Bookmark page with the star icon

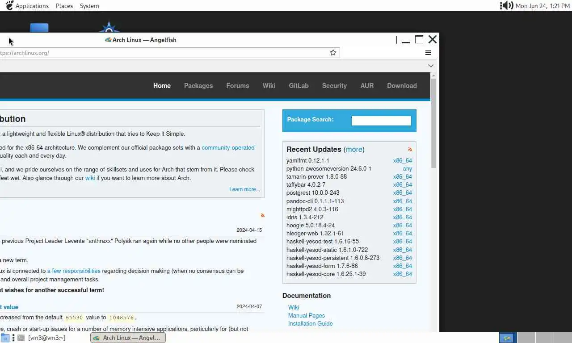point(333,53)
